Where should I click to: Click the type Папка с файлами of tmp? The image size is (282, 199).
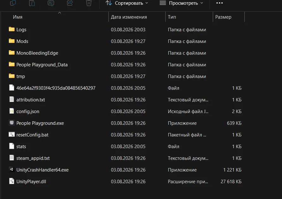[x=187, y=76]
